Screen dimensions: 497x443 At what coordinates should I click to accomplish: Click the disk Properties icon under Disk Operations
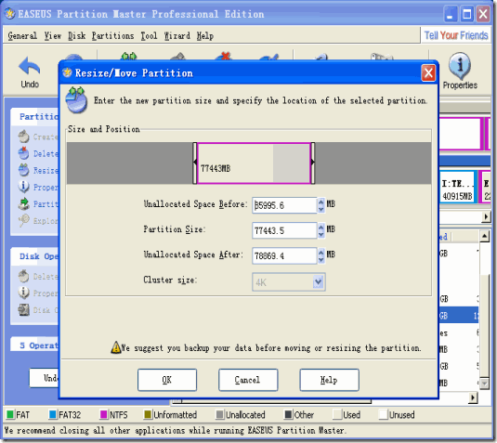(x=23, y=293)
